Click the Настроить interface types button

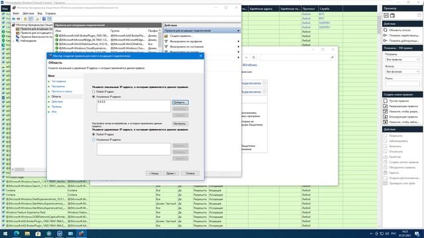pos(180,124)
